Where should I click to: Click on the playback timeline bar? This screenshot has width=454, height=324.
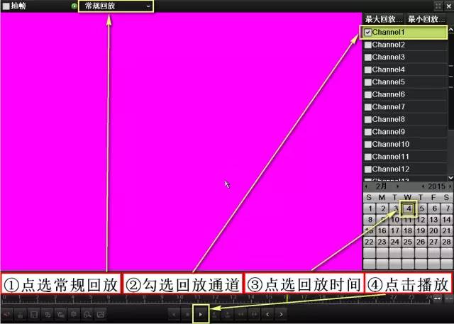(x=213, y=298)
